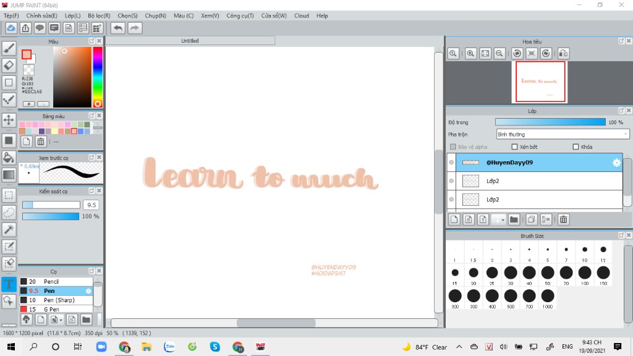This screenshot has height=356, width=633.
Task: Rotate canvas right in navigator
Action: point(546,53)
